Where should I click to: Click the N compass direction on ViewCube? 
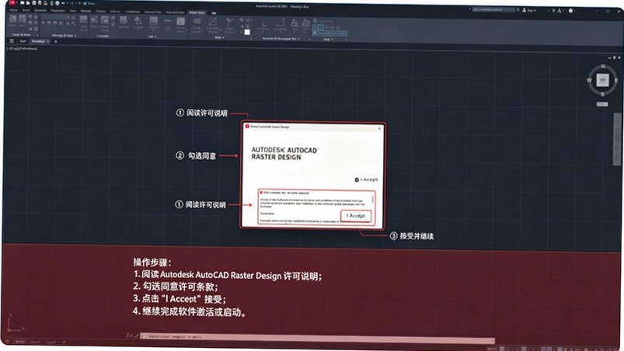tap(602, 66)
